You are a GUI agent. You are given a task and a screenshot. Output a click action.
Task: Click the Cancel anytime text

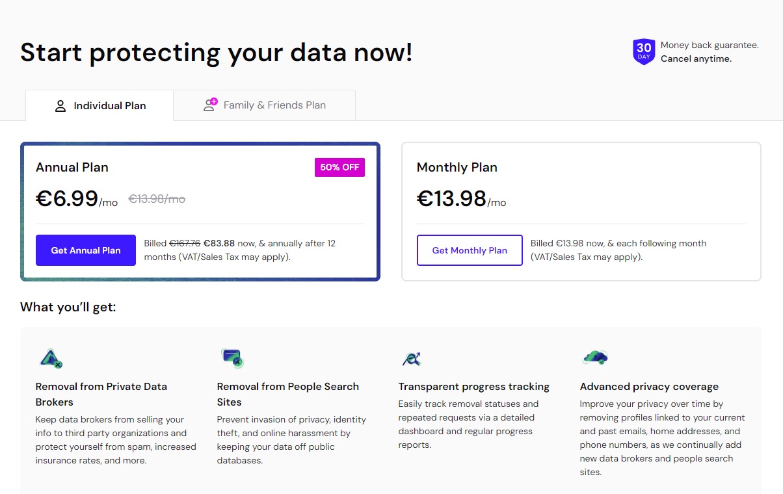click(696, 58)
